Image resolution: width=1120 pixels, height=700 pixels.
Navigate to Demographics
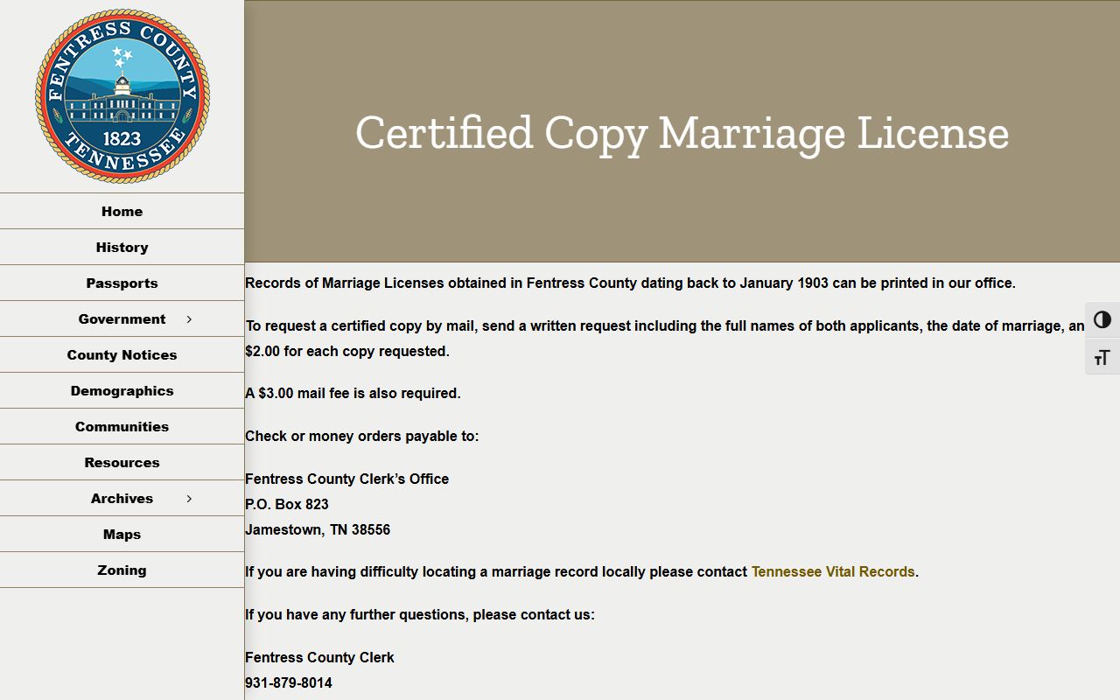pyautogui.click(x=122, y=390)
